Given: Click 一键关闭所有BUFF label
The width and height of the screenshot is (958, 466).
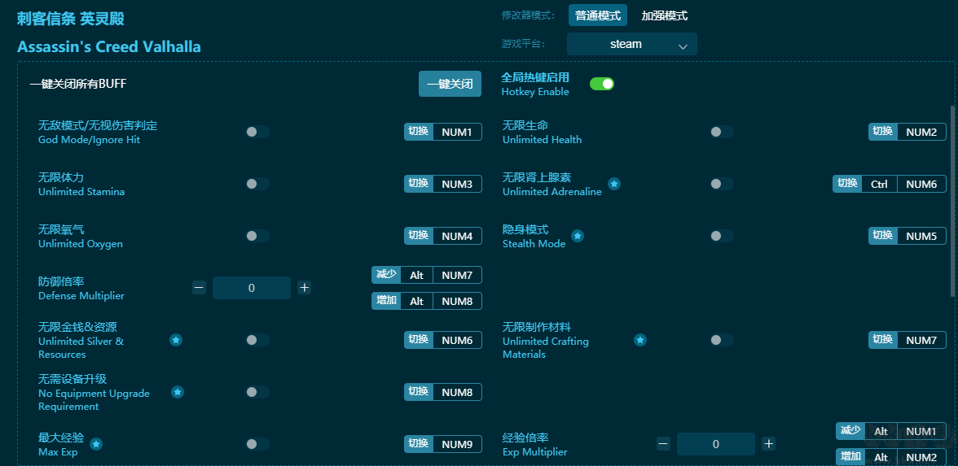Looking at the screenshot, I should (78, 84).
